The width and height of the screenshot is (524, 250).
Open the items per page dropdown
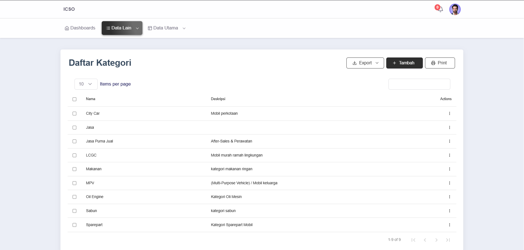coord(86,84)
